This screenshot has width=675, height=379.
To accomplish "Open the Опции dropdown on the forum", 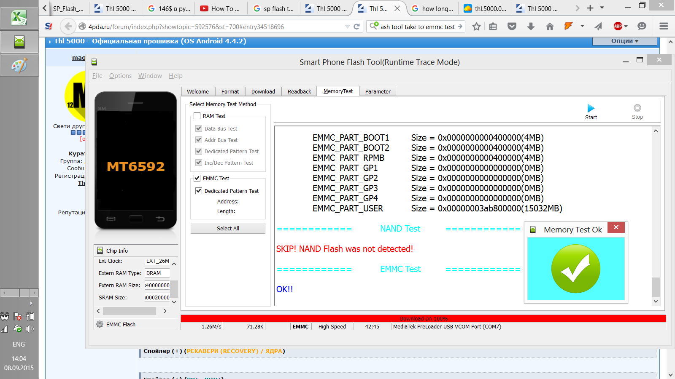I will 625,41.
